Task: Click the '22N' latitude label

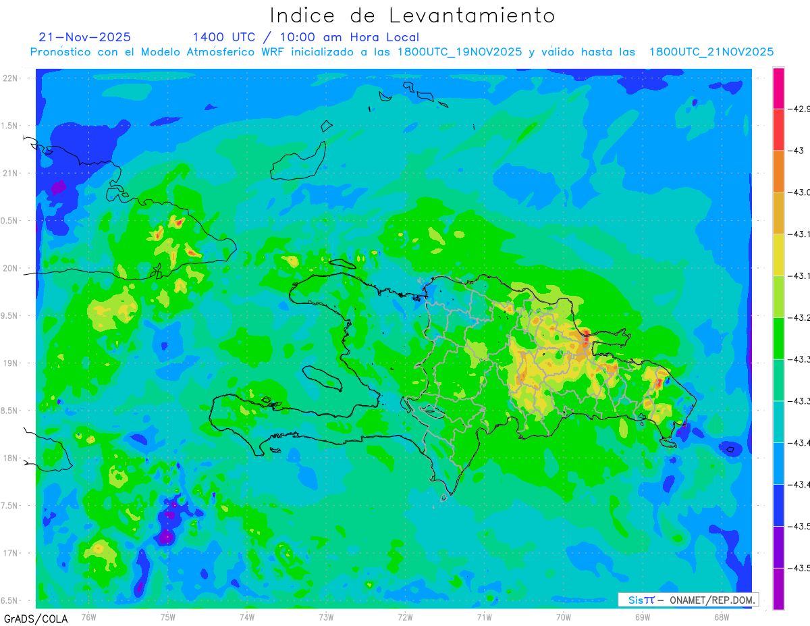Action: coord(11,78)
